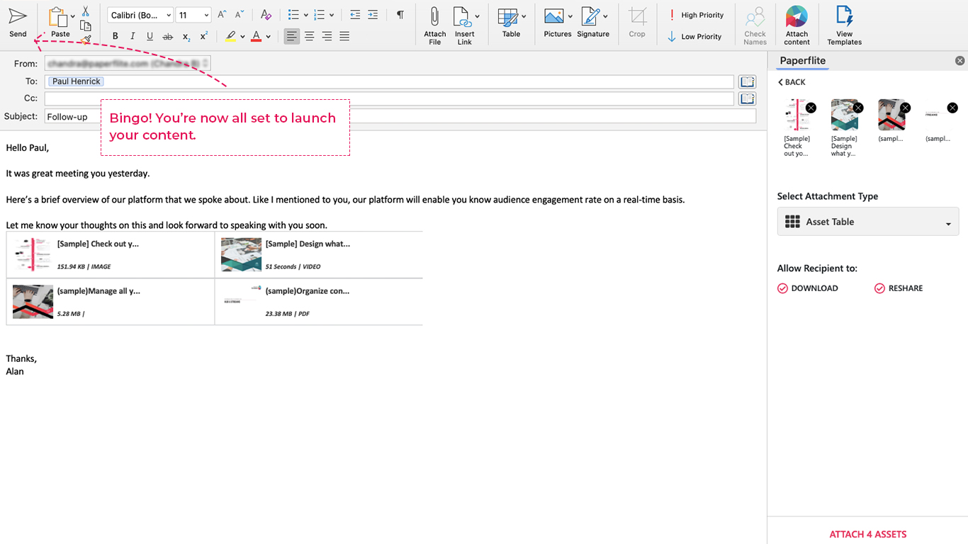The width and height of the screenshot is (968, 544).
Task: Open the From account selector
Action: tap(128, 64)
